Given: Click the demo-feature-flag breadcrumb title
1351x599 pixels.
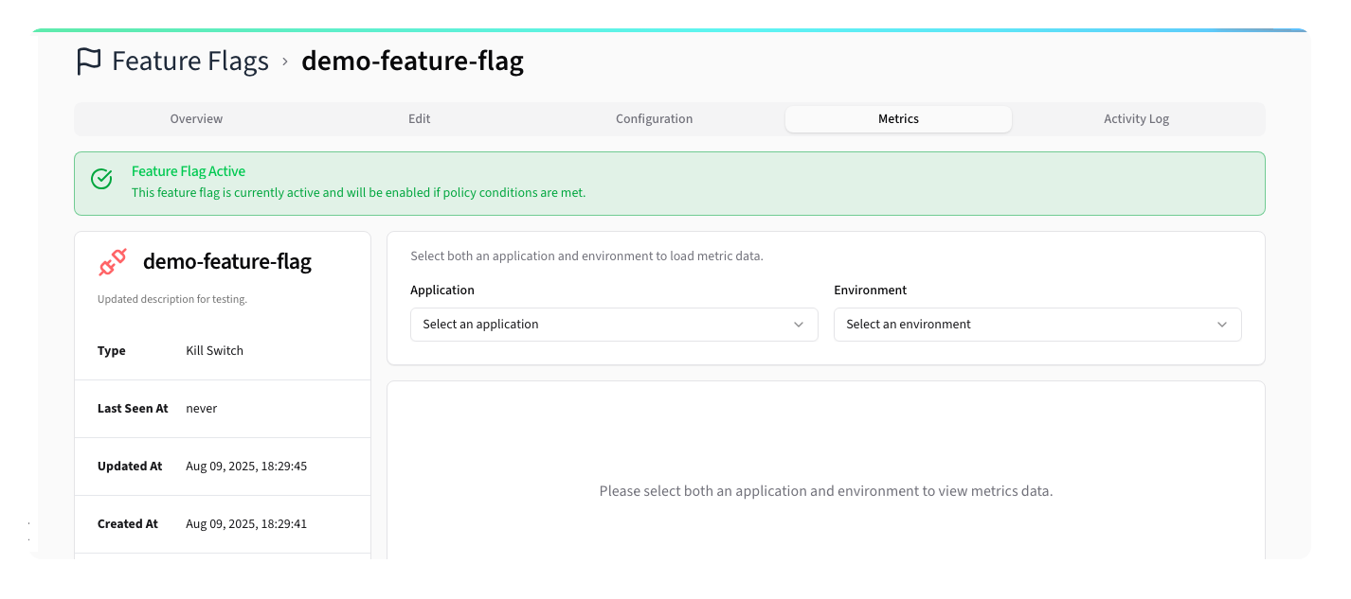Looking at the screenshot, I should 412,61.
